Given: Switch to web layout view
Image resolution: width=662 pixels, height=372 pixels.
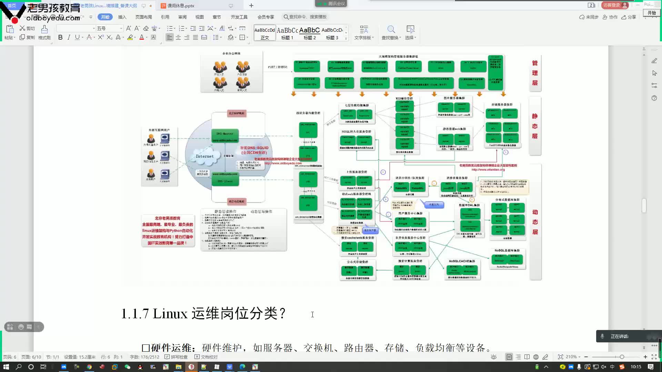Looking at the screenshot, I should (x=536, y=357).
